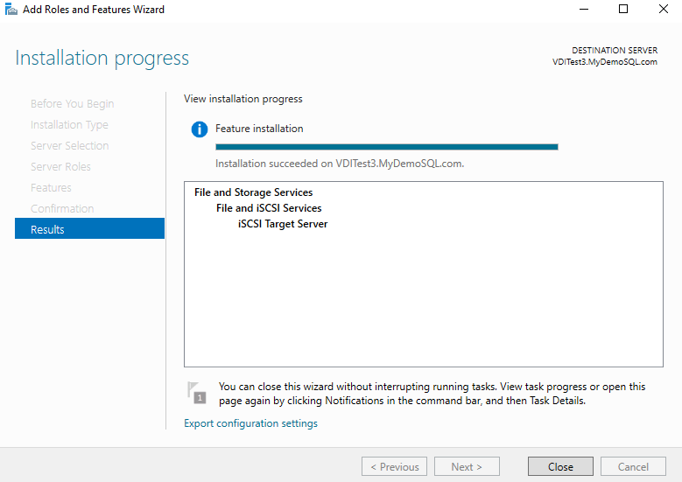Select the Server Roles step
Viewport: 682px width, 482px height.
tap(60, 167)
